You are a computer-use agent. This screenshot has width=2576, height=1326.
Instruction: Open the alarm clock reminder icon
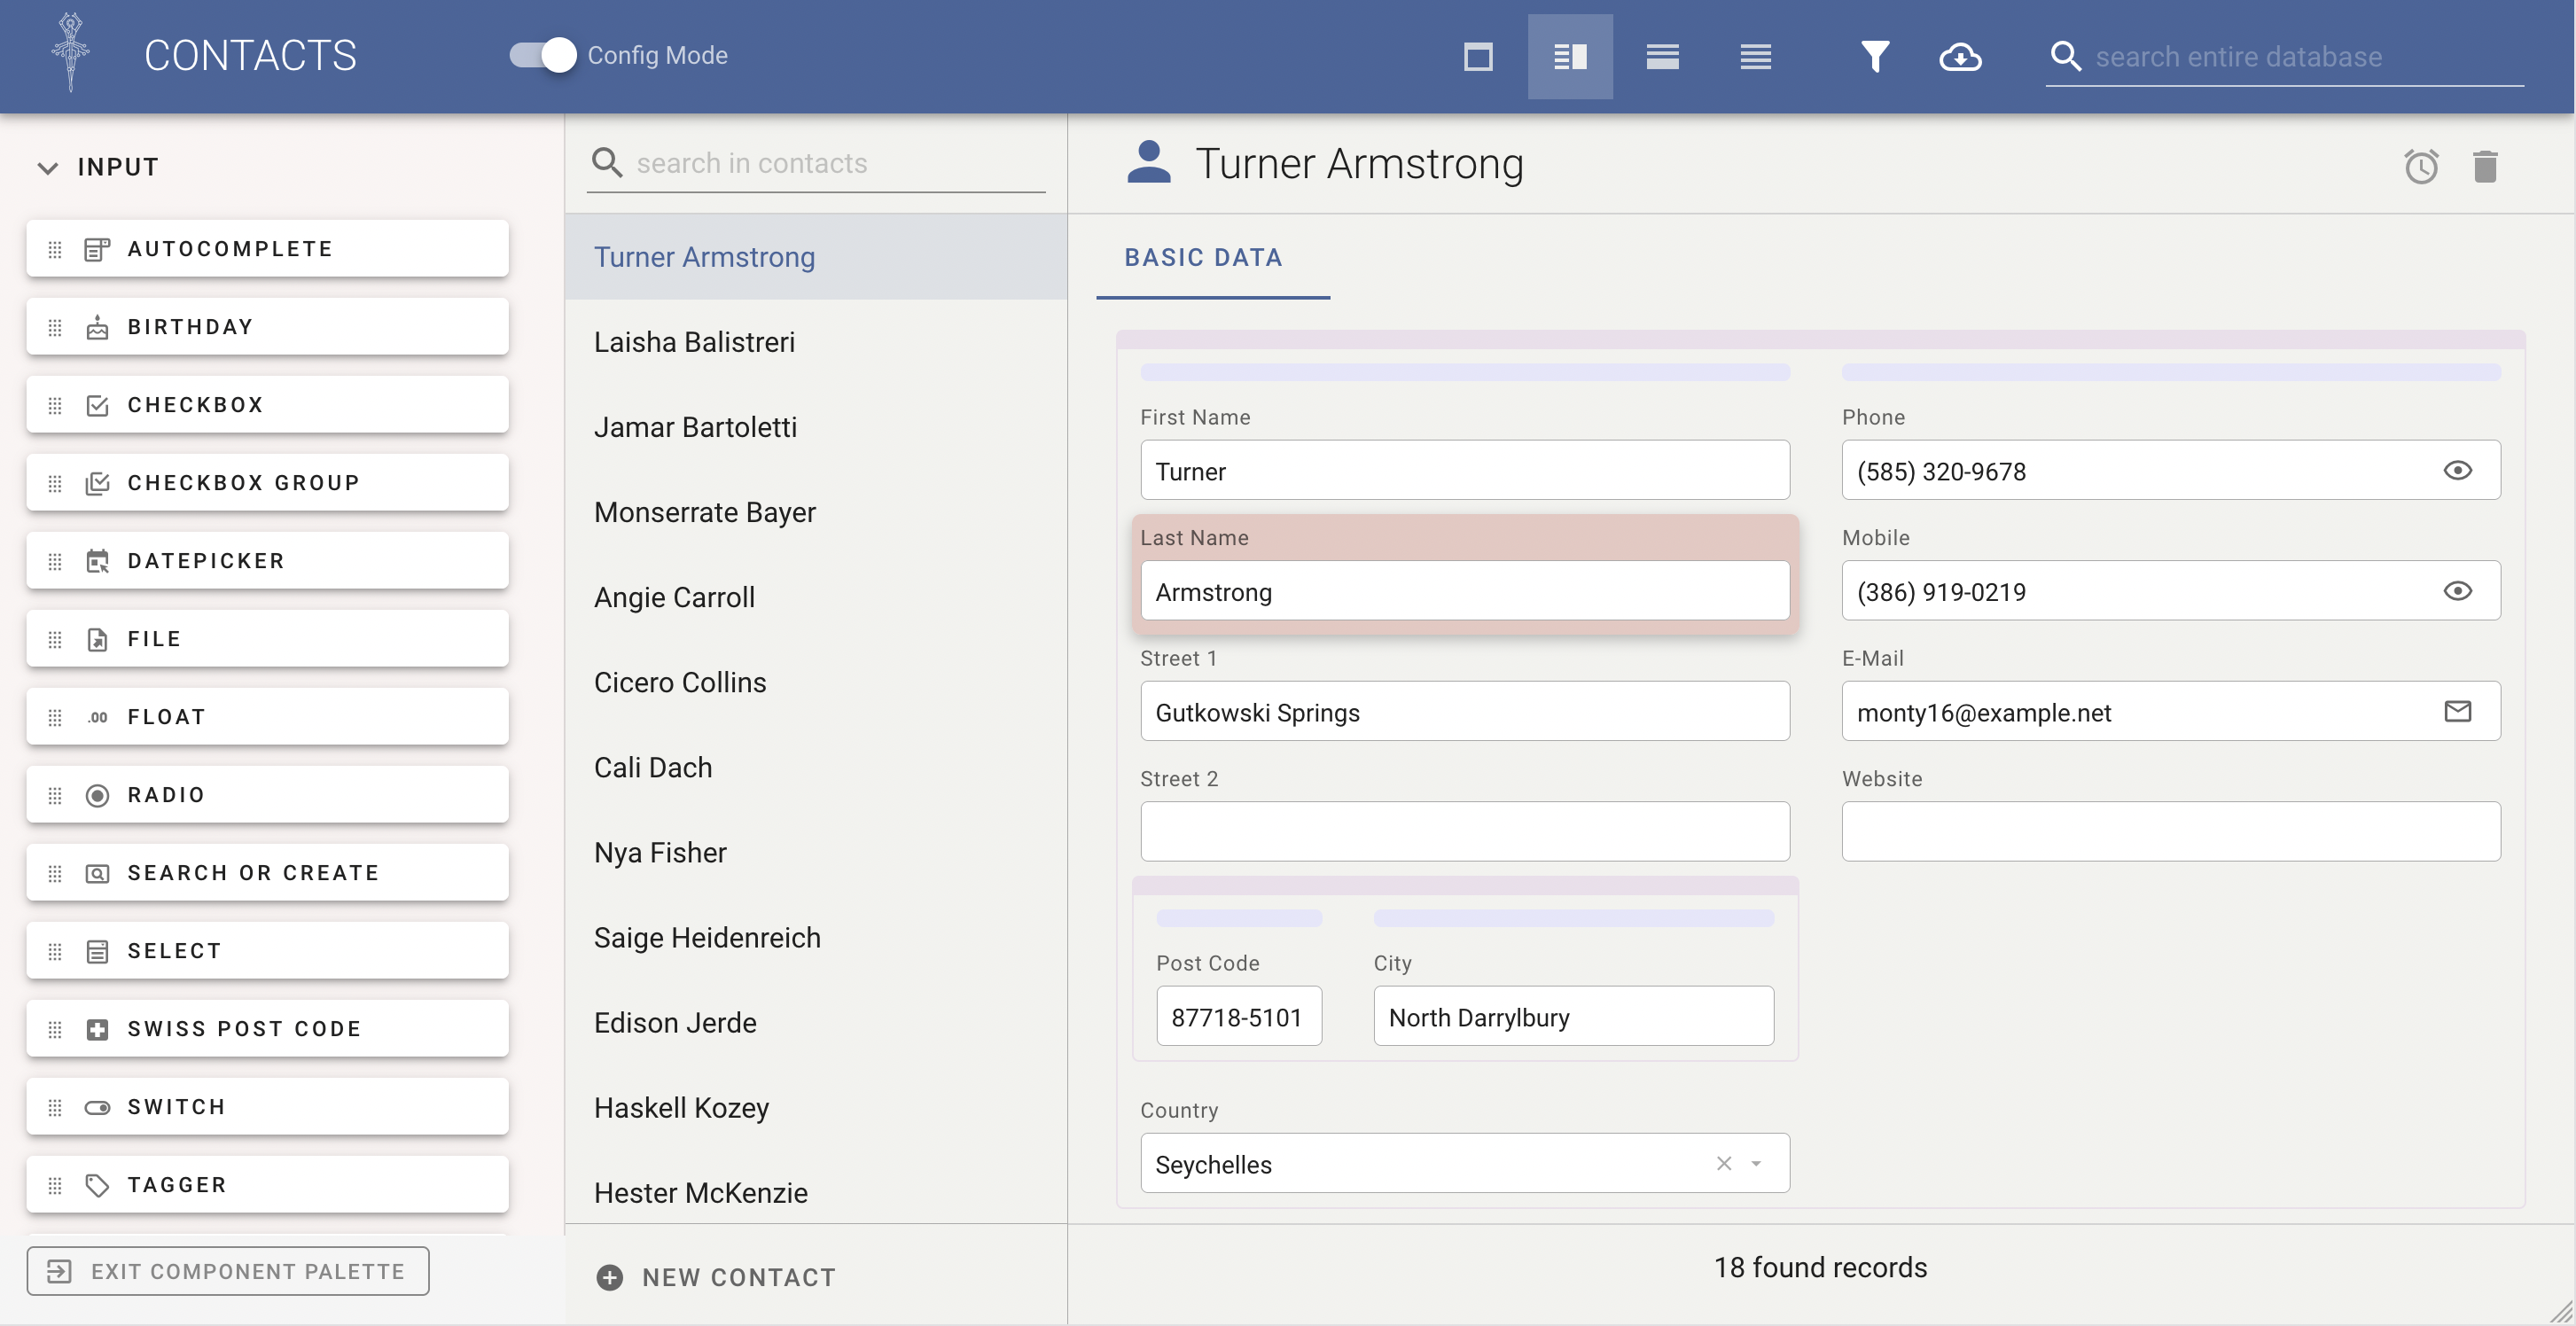coord(2421,166)
